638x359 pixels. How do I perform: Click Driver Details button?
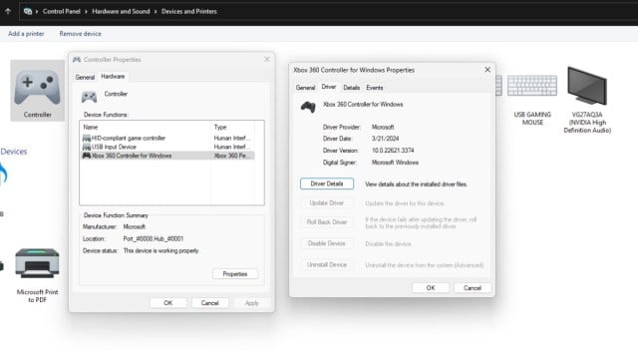pos(327,183)
